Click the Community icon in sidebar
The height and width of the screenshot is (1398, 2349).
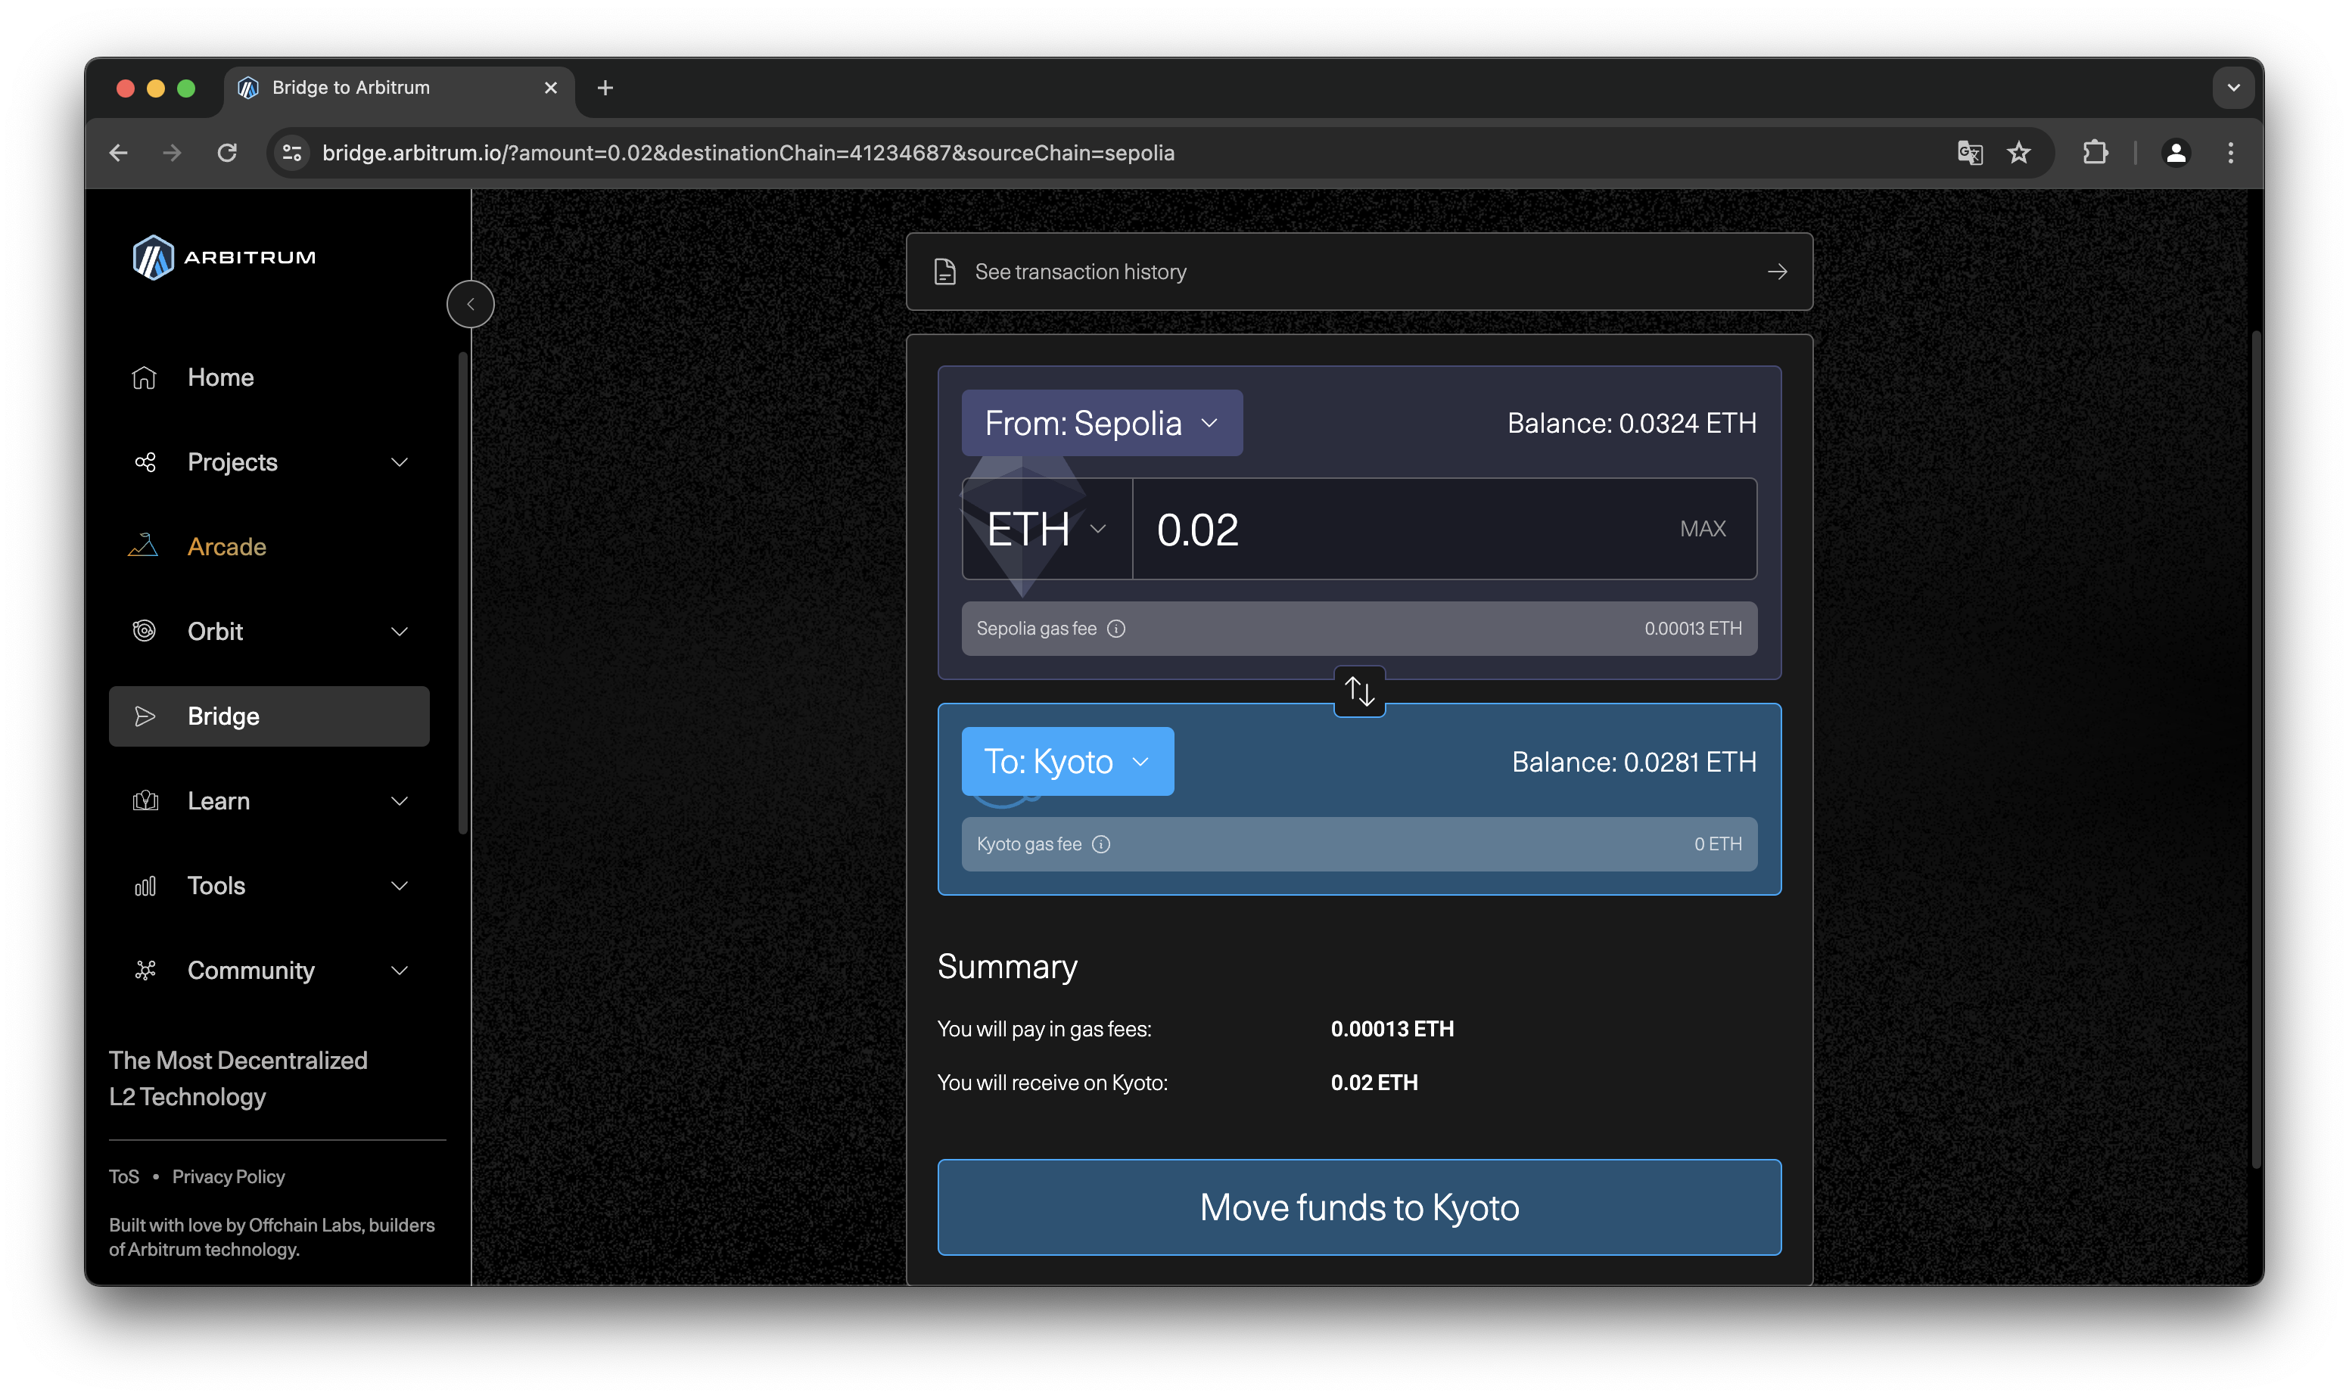pos(145,971)
